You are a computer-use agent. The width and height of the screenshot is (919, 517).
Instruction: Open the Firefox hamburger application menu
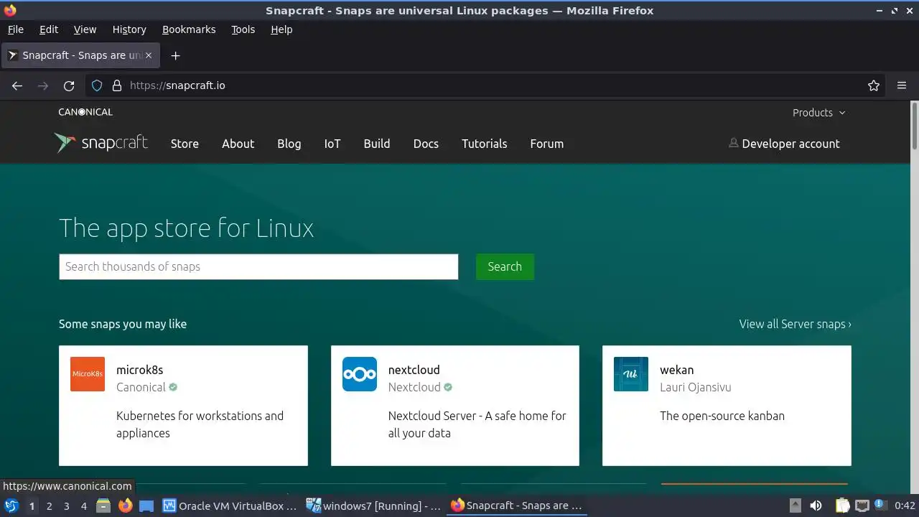tap(902, 85)
